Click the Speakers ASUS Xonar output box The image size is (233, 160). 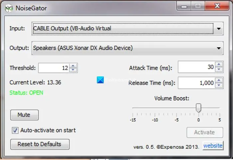127,48
